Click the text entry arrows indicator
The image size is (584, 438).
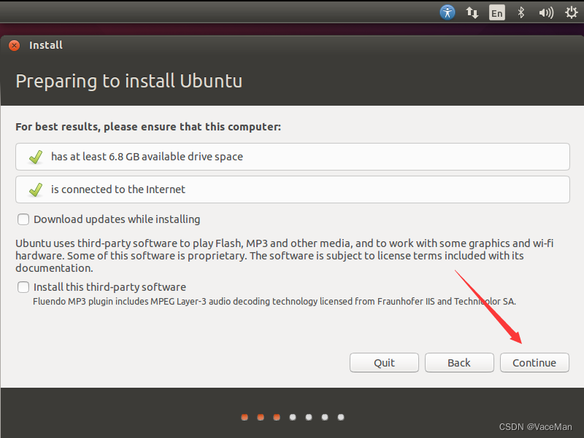[x=472, y=12]
